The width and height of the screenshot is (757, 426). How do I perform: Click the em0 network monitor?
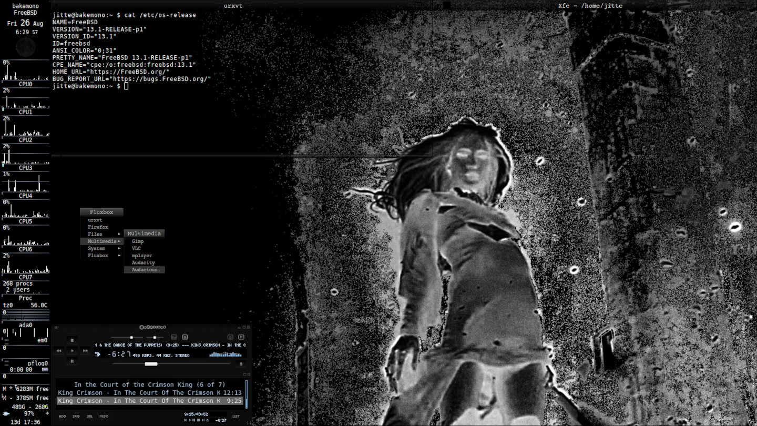click(25, 344)
